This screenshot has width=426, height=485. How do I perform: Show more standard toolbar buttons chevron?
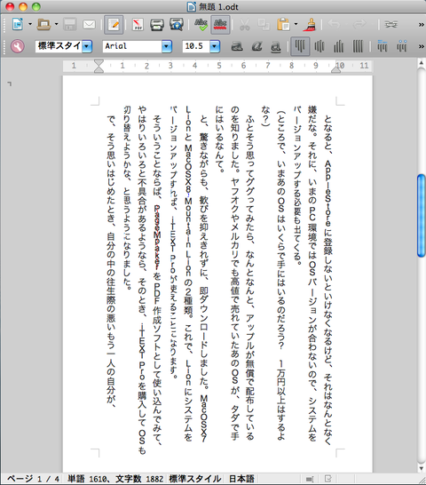[421, 25]
